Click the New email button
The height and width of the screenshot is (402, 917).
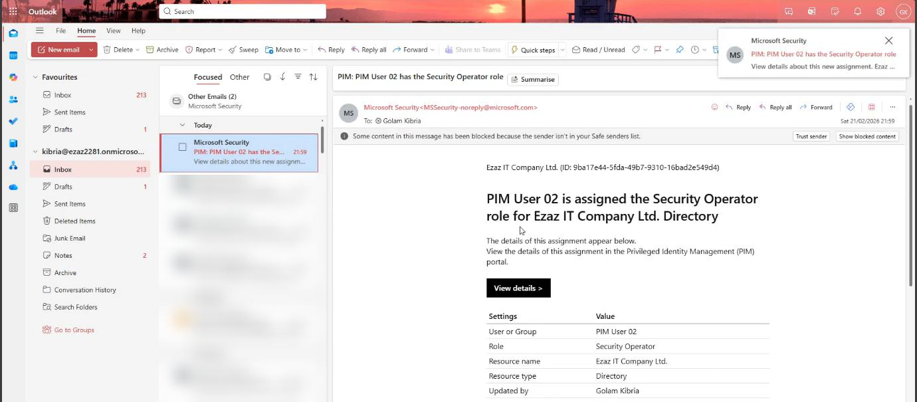(58, 50)
